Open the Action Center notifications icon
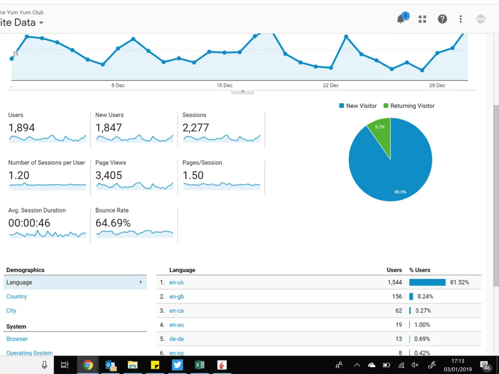 [485, 365]
